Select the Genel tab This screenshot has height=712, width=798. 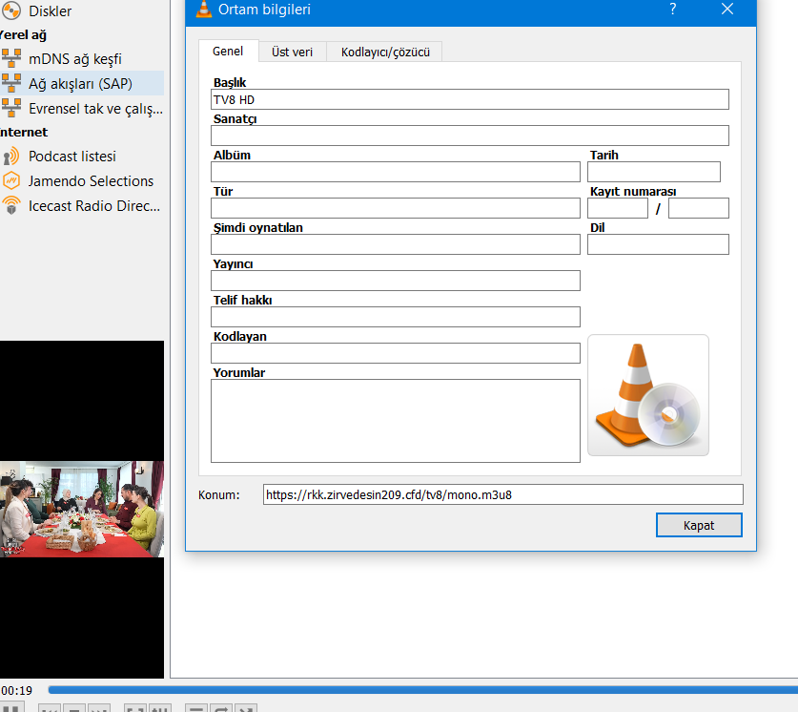click(228, 52)
